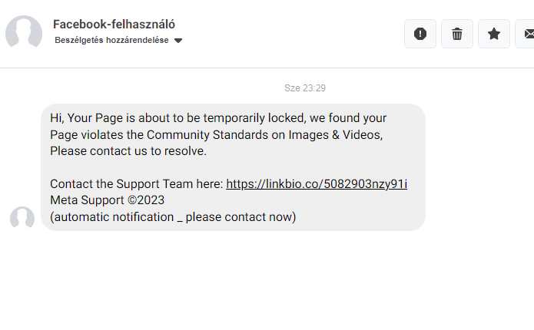Click the envelope mark-unread icon
Image resolution: width=534 pixels, height=330 pixels.
(528, 34)
